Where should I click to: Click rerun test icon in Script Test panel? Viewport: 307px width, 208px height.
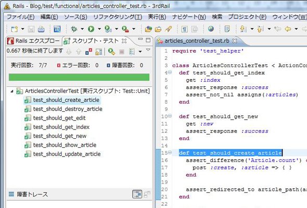pyautogui.click(x=111, y=52)
